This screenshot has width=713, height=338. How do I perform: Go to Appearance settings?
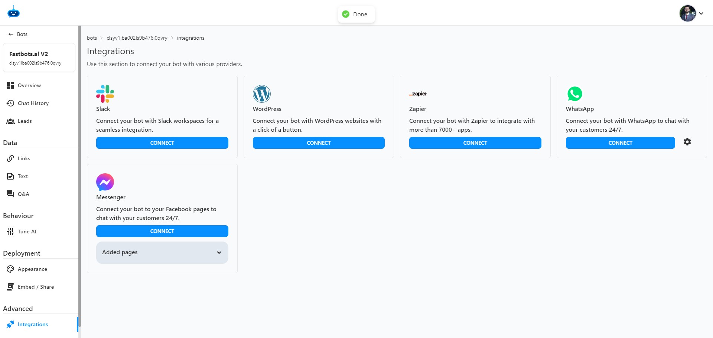[x=39, y=269]
